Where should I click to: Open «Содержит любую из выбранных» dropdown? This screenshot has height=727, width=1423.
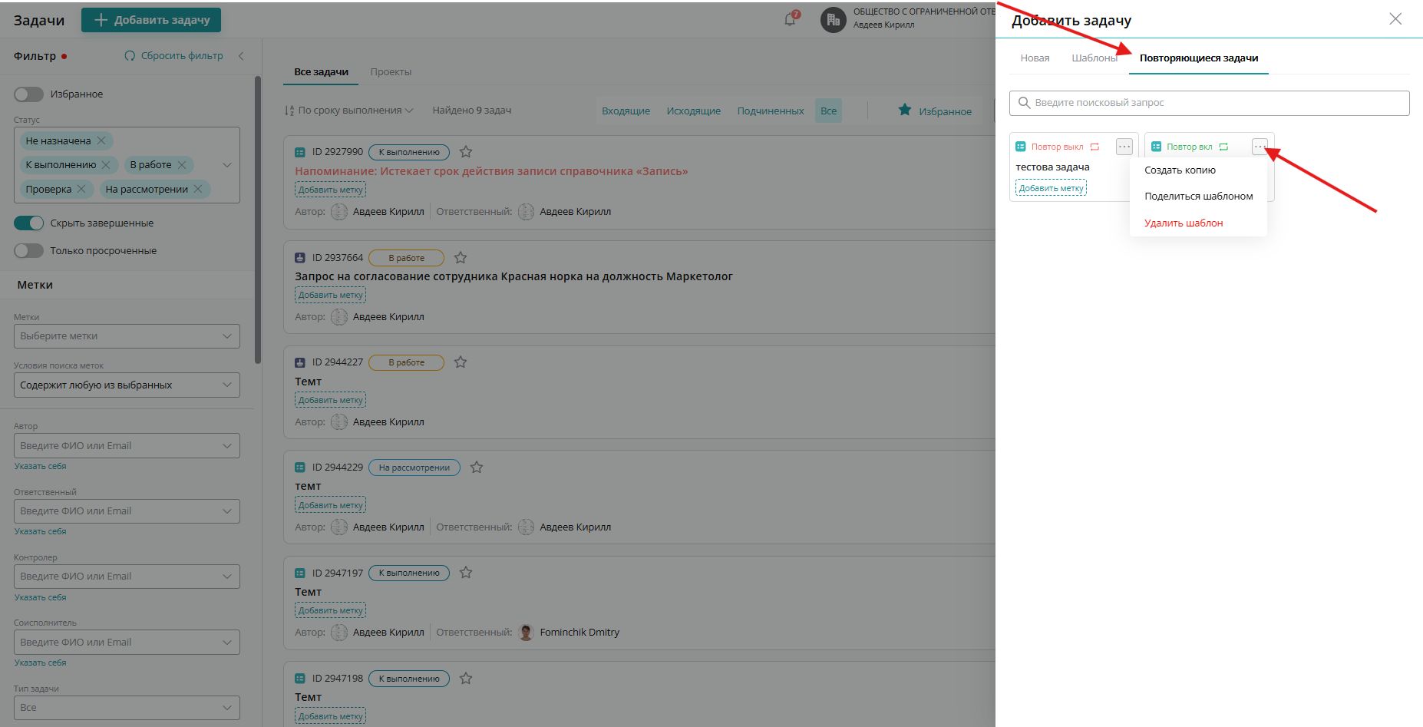click(x=127, y=385)
